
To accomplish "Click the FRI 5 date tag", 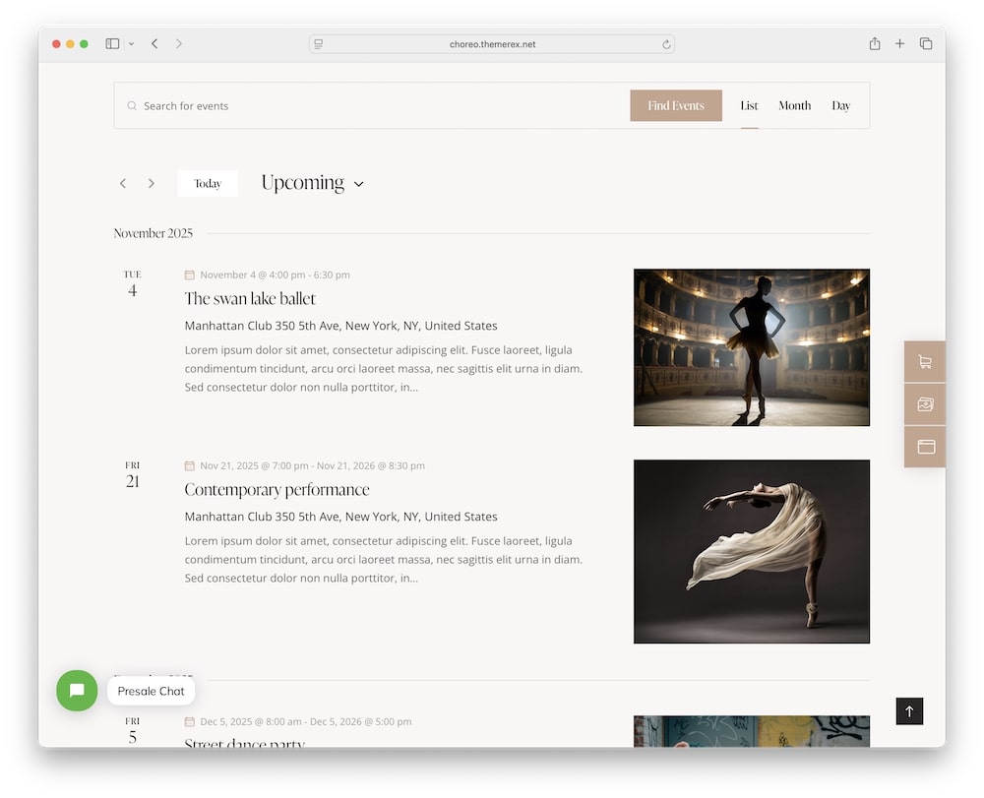I will 133,731.
